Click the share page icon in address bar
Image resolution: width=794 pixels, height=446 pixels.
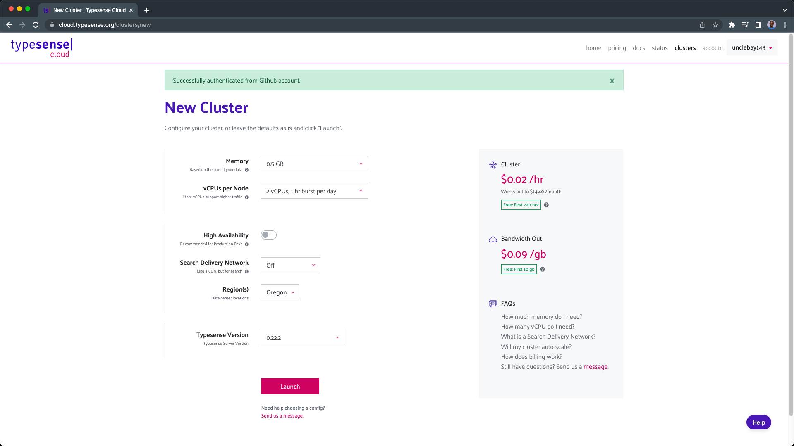[702, 25]
